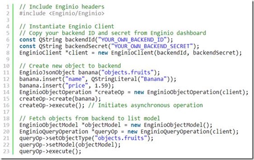Click the "objects.fruits" string on line 21

pyautogui.click(x=121, y=138)
